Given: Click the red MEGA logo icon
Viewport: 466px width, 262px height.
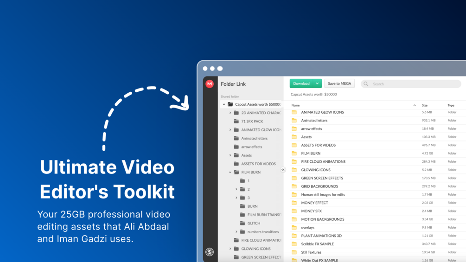Looking at the screenshot, I should pos(210,84).
